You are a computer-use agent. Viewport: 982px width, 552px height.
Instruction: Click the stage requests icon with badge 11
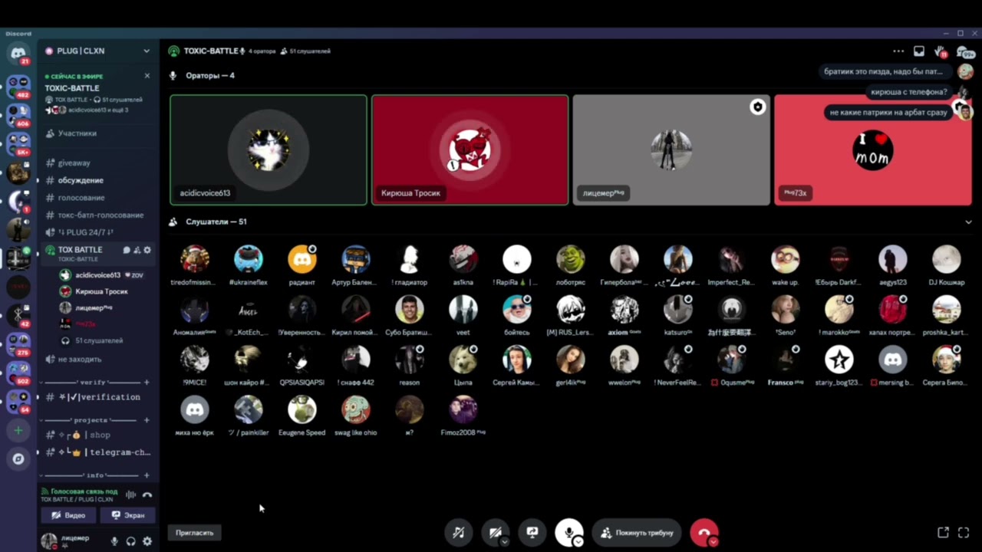(x=941, y=52)
